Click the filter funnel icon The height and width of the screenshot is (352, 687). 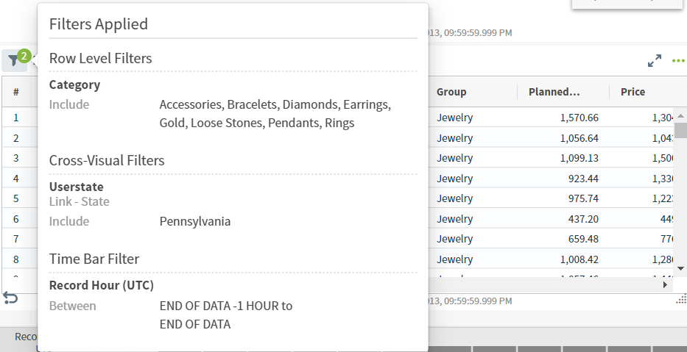click(13, 61)
